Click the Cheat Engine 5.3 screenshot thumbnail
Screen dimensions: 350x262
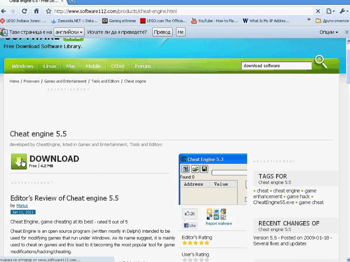213,179
